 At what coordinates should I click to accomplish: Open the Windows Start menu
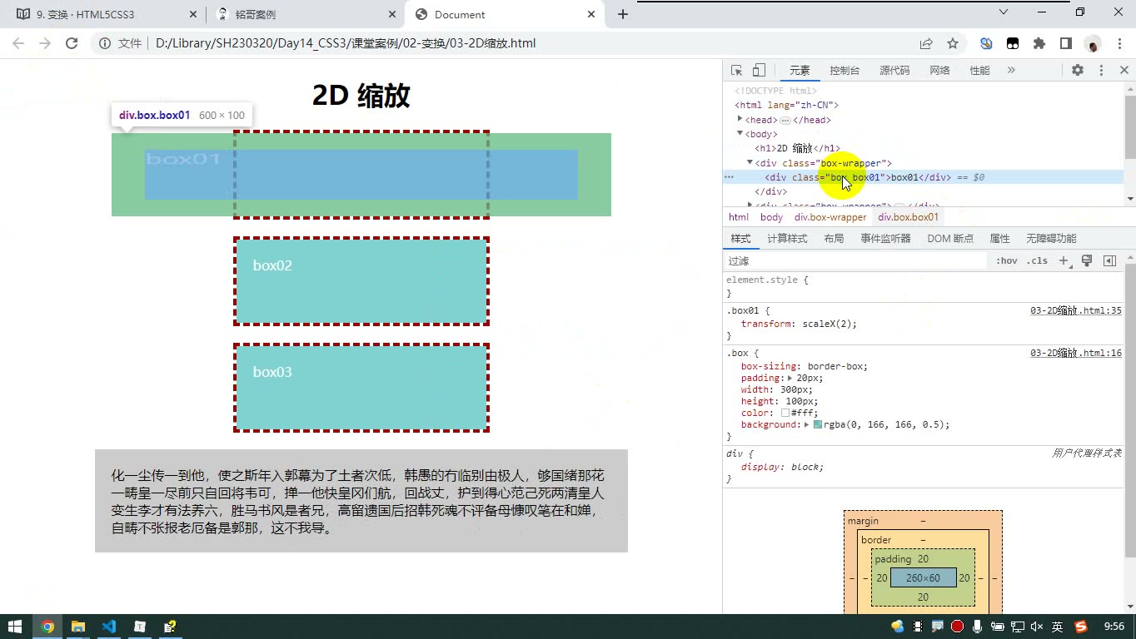pos(15,627)
